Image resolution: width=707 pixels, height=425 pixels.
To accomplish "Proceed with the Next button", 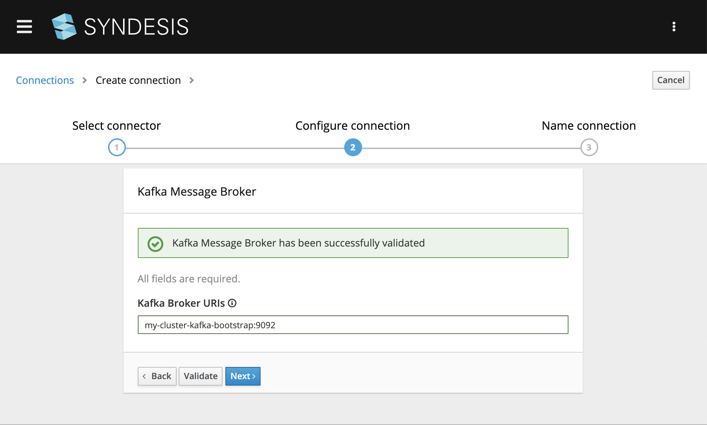I will coord(243,376).
